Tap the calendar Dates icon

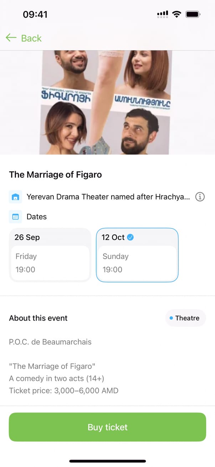pos(15,217)
